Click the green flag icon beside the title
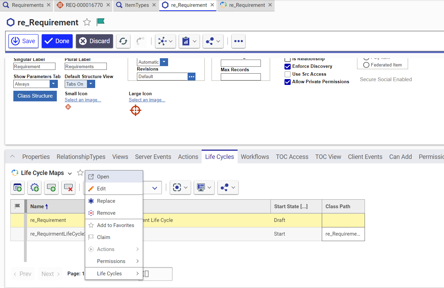 (x=100, y=22)
